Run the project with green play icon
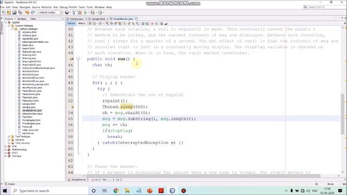 pyautogui.click(x=86, y=12)
